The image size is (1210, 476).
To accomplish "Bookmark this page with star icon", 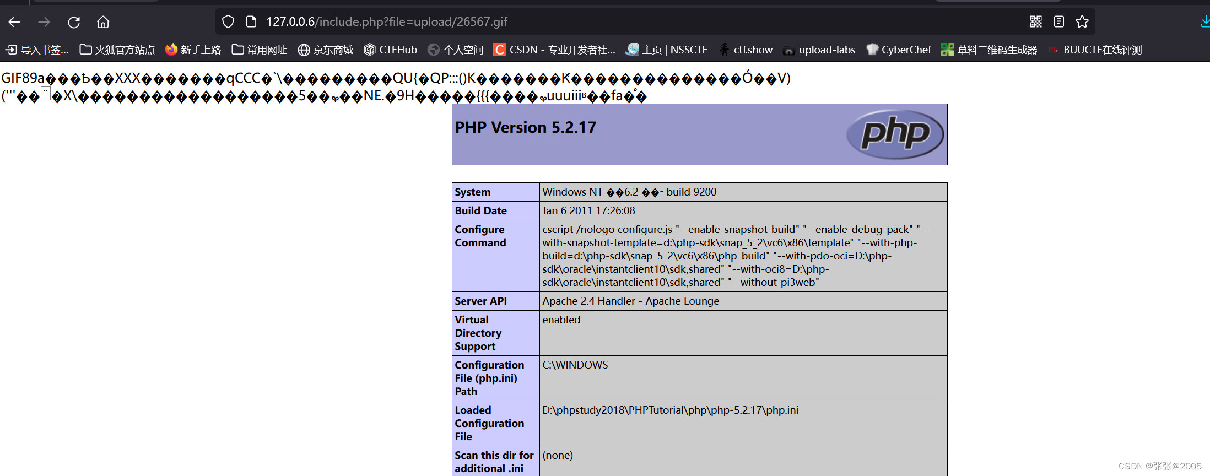I will 1082,22.
